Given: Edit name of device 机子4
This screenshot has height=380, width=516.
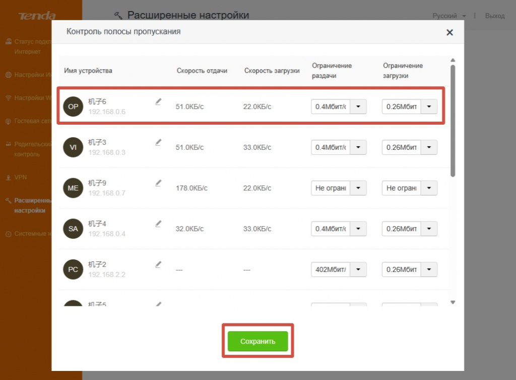Looking at the screenshot, I should [x=158, y=224].
